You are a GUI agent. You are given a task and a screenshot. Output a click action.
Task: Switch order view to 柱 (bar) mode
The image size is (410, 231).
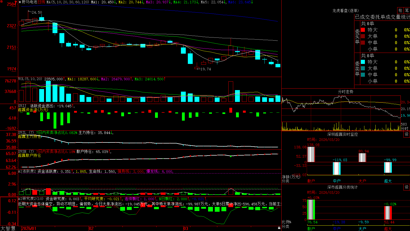(400, 10)
